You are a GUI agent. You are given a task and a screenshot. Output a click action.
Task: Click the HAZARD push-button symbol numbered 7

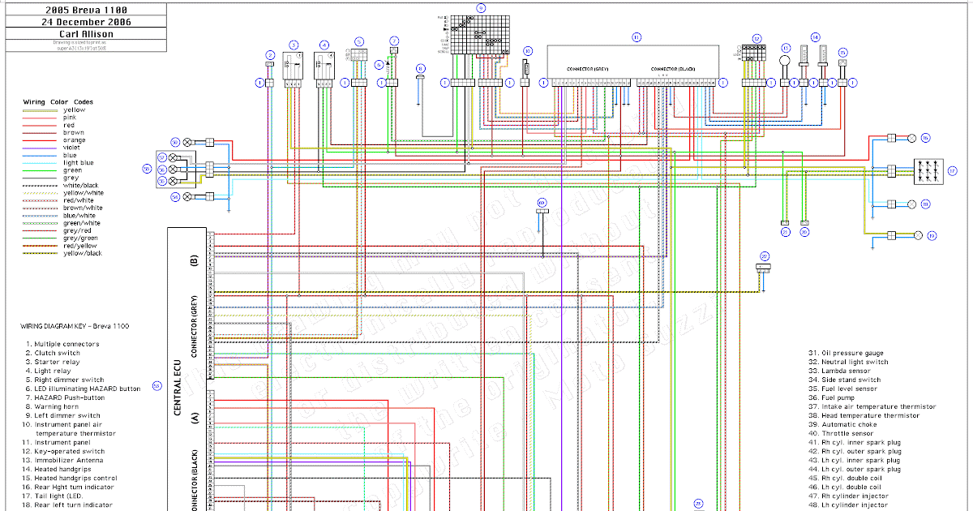pyautogui.click(x=393, y=50)
